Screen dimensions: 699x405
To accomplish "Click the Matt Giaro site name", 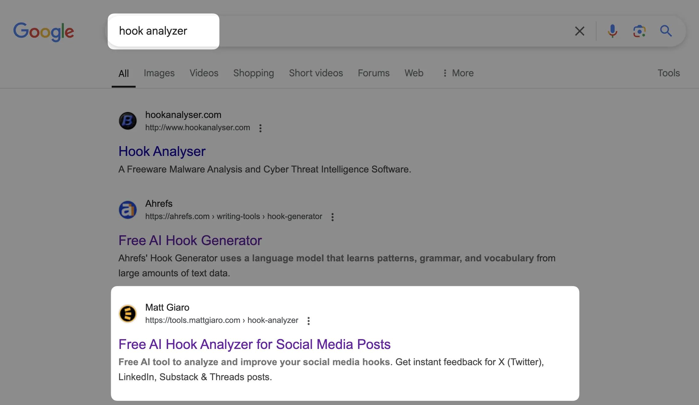I will coord(167,307).
